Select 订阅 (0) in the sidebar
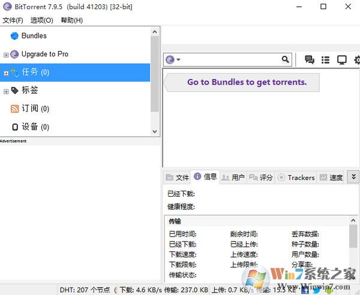Screen dimensions: 360x295 click(35, 109)
